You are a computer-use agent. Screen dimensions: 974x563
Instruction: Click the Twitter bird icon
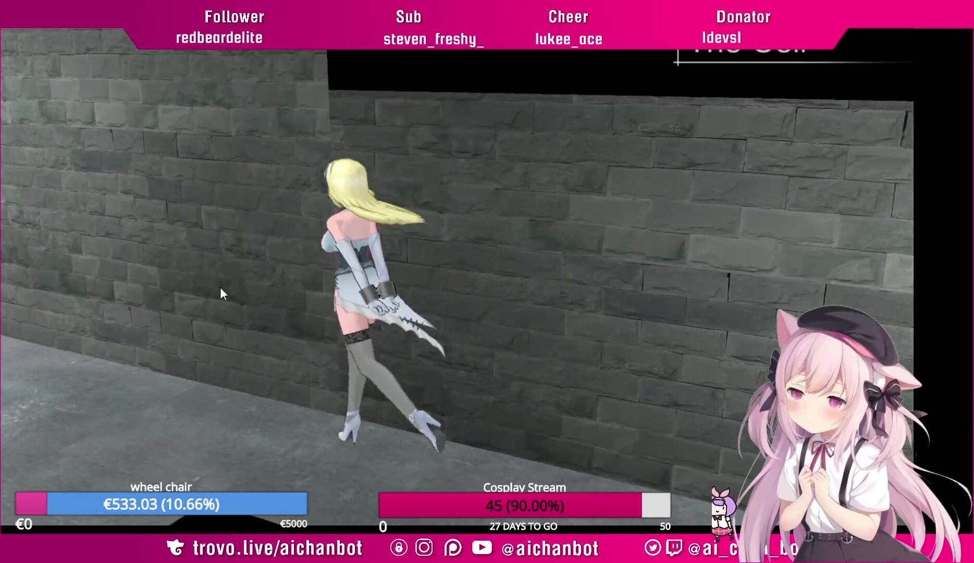click(x=652, y=547)
